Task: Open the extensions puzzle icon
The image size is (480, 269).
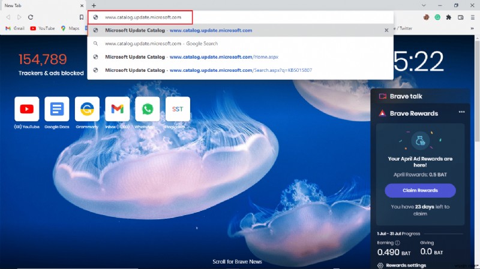Action: pyautogui.click(x=449, y=17)
